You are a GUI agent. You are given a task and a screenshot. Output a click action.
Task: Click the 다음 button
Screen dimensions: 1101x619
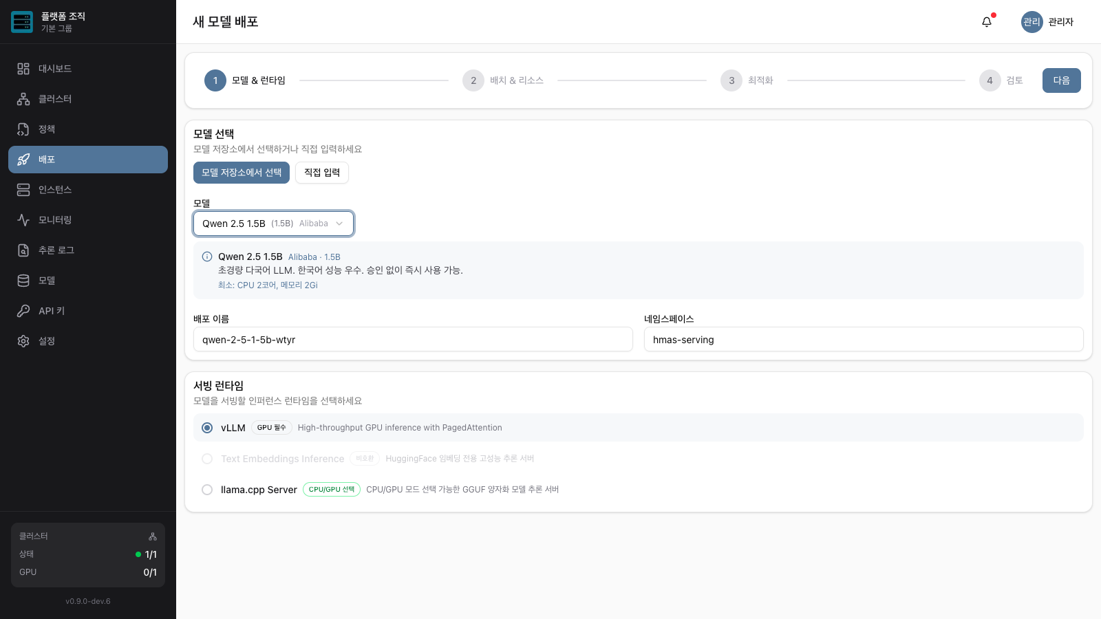click(x=1062, y=80)
